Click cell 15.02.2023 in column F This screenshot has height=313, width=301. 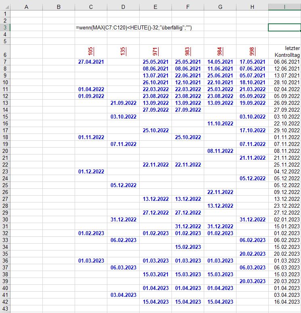[x=188, y=247]
